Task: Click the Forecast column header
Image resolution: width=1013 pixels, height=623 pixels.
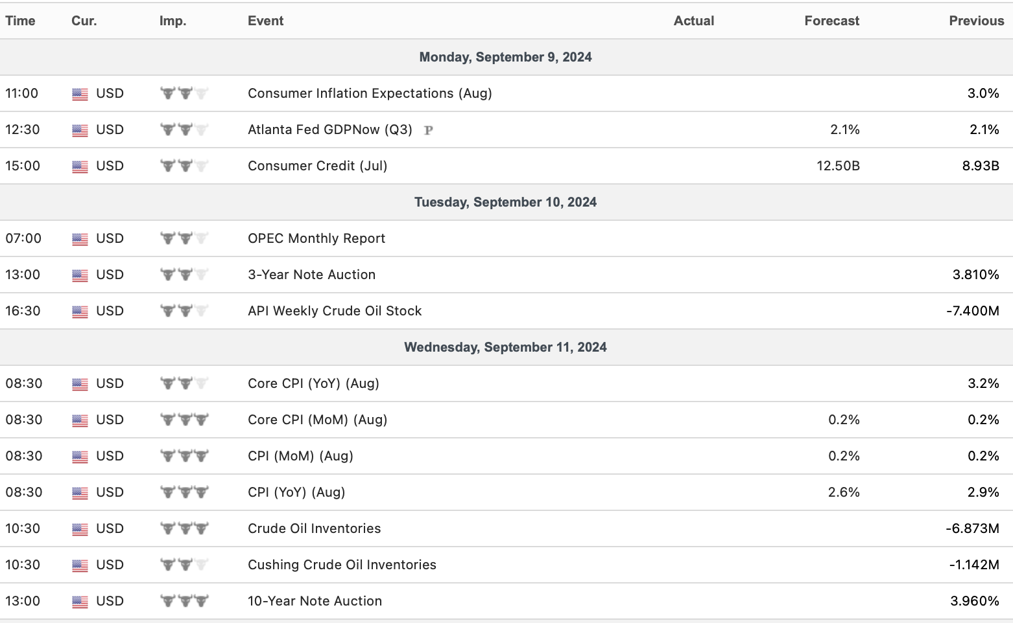Action: (x=831, y=21)
